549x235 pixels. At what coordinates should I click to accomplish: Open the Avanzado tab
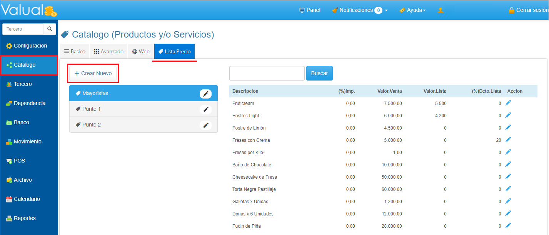pyautogui.click(x=109, y=51)
